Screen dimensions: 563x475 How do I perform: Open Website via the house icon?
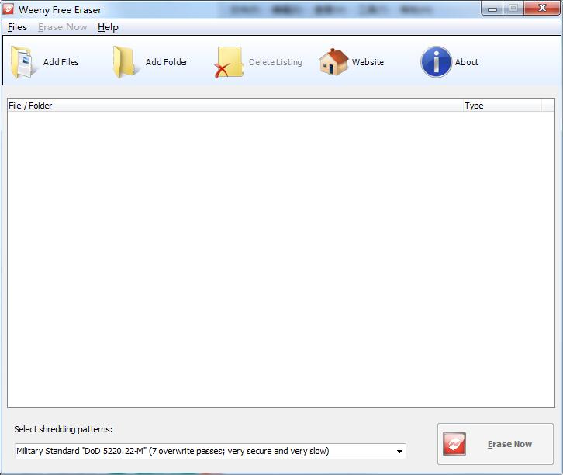[333, 62]
